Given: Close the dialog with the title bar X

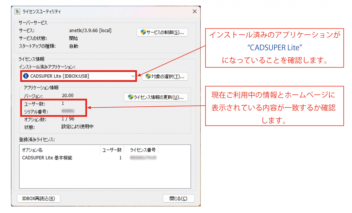Looking at the screenshot, I should [x=195, y=11].
